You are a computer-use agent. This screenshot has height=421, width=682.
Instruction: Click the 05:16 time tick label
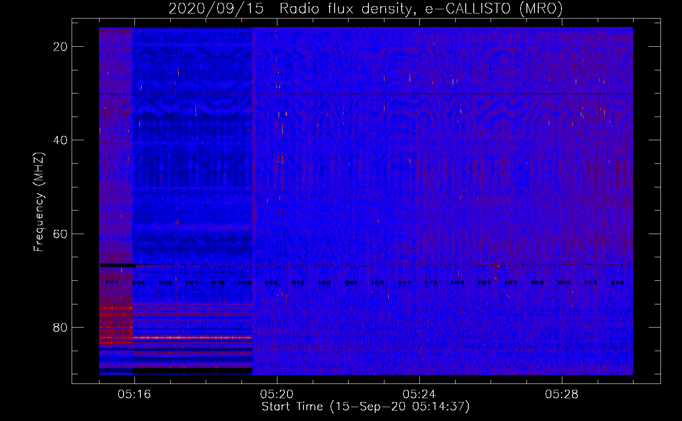[134, 394]
